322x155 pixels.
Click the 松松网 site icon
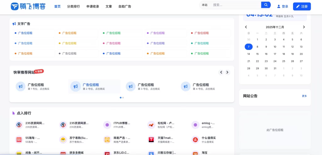pos(151,125)
